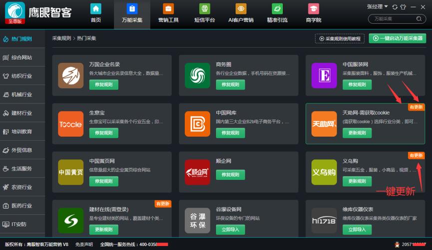Click 谷瀑环保 gray logo icon
432x250 pixels.
pos(197,220)
